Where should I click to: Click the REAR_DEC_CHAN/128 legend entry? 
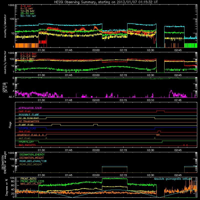pos(33,161)
